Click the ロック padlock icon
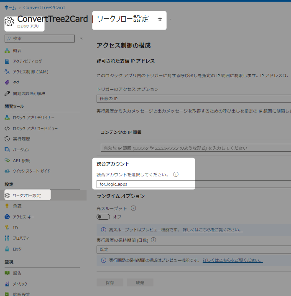 (7, 249)
